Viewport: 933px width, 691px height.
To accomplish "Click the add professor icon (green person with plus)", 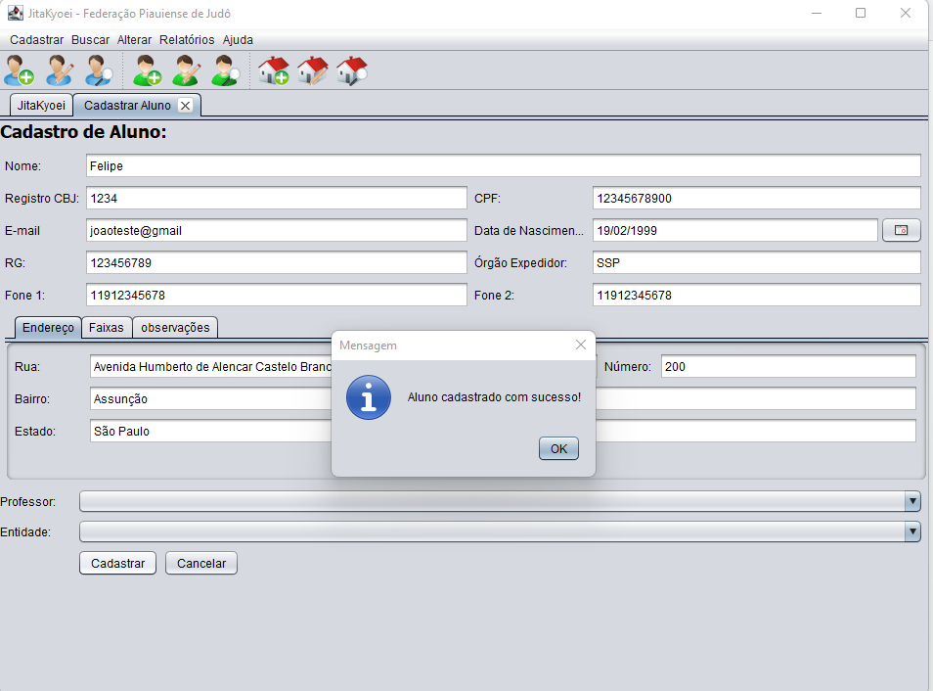I will pos(147,70).
